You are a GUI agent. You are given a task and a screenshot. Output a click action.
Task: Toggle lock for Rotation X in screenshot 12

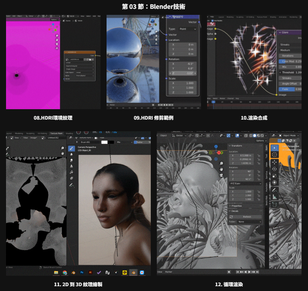(x=259, y=171)
